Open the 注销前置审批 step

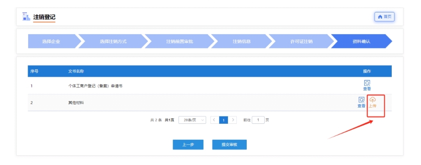point(179,42)
